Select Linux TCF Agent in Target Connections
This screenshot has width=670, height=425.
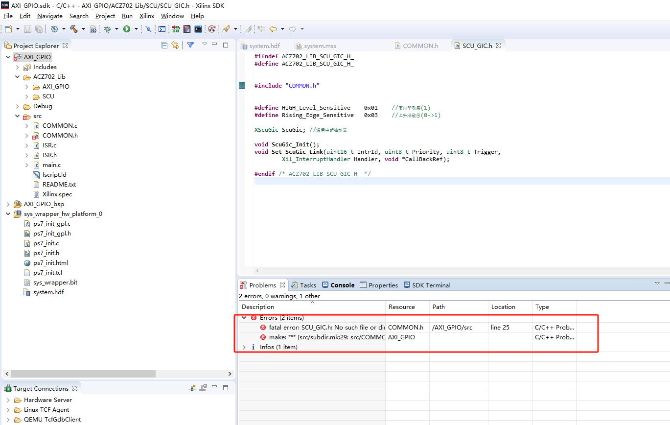click(x=46, y=410)
